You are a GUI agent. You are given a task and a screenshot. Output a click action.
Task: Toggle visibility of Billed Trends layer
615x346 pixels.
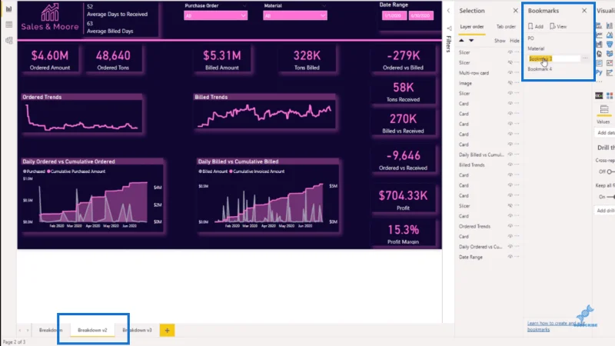tap(510, 165)
